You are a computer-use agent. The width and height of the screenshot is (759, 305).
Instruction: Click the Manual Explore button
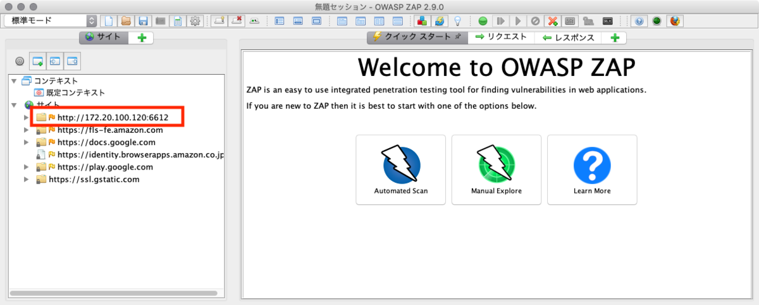(497, 170)
